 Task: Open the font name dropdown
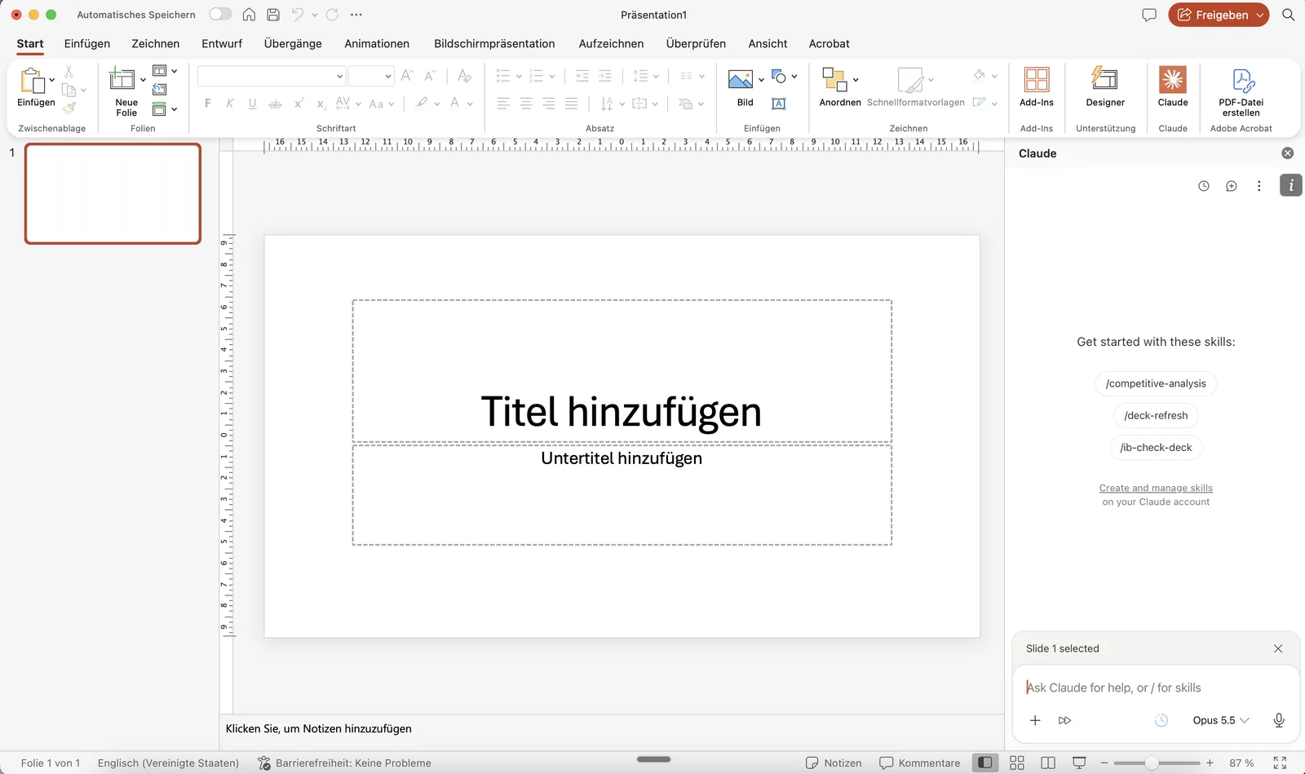tap(339, 76)
